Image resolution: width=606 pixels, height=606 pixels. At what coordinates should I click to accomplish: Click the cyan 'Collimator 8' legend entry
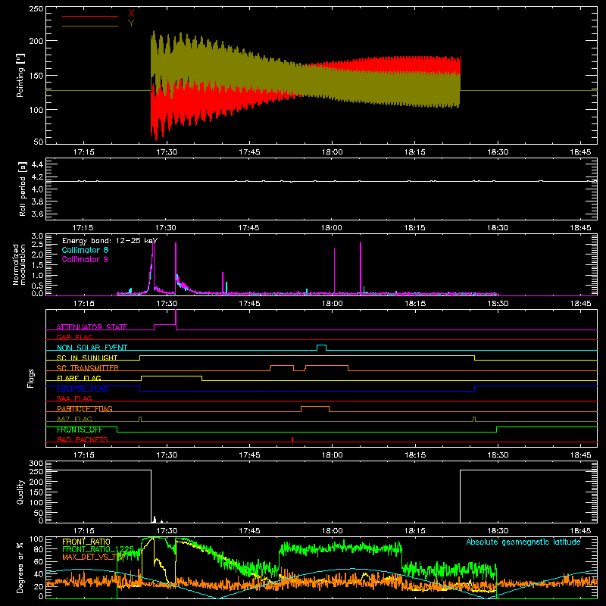(85, 250)
